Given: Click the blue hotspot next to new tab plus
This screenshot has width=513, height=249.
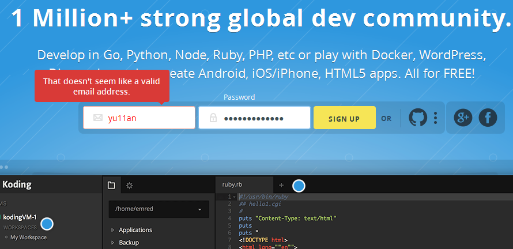Looking at the screenshot, I should click(x=299, y=186).
